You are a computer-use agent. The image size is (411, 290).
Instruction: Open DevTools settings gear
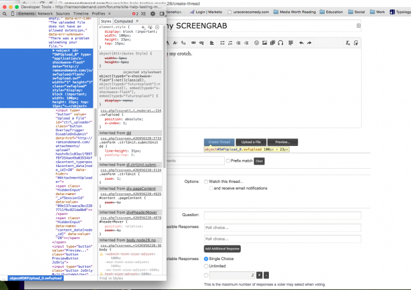(x=153, y=13)
